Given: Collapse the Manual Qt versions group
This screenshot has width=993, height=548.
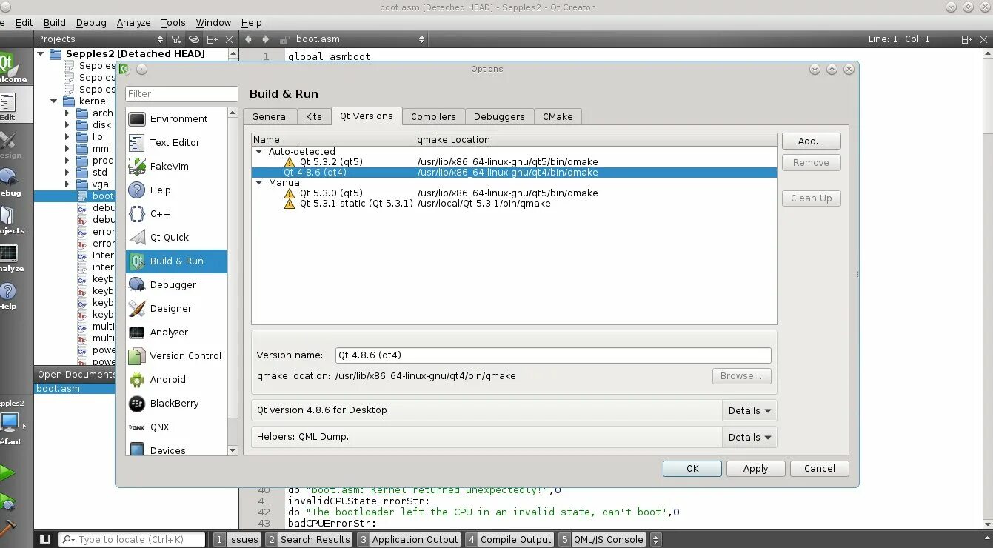Looking at the screenshot, I should [259, 182].
